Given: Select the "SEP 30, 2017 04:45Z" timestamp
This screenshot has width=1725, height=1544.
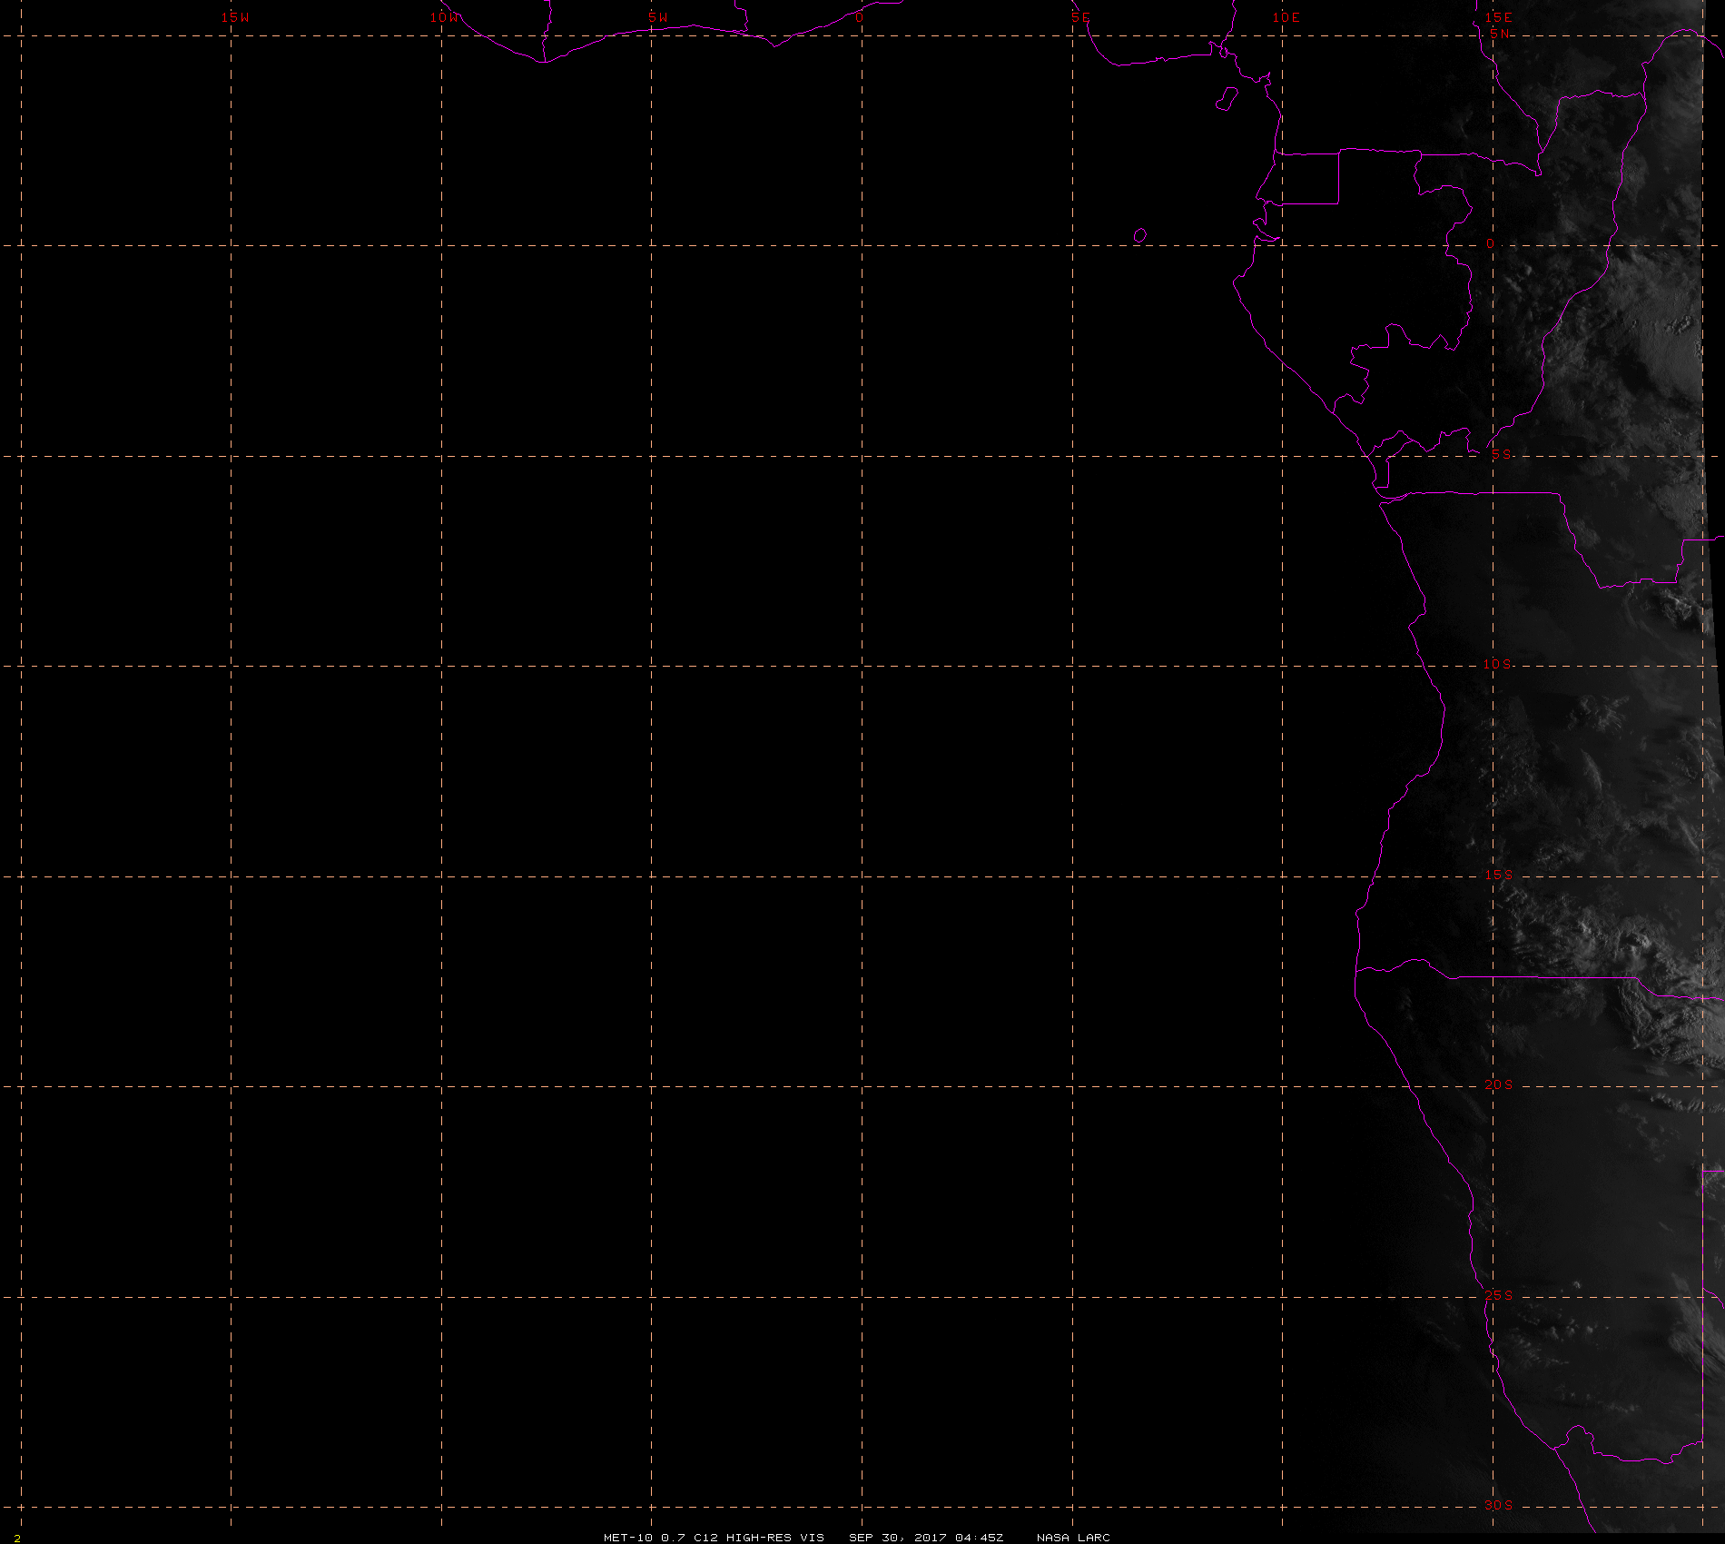Looking at the screenshot, I should (x=926, y=1537).
